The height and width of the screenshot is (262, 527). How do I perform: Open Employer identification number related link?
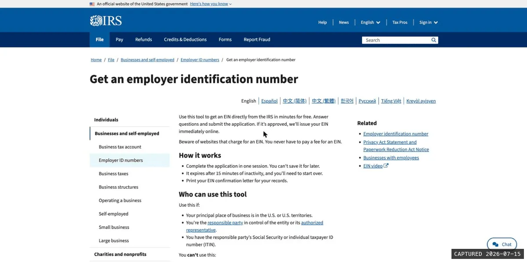pyautogui.click(x=396, y=134)
